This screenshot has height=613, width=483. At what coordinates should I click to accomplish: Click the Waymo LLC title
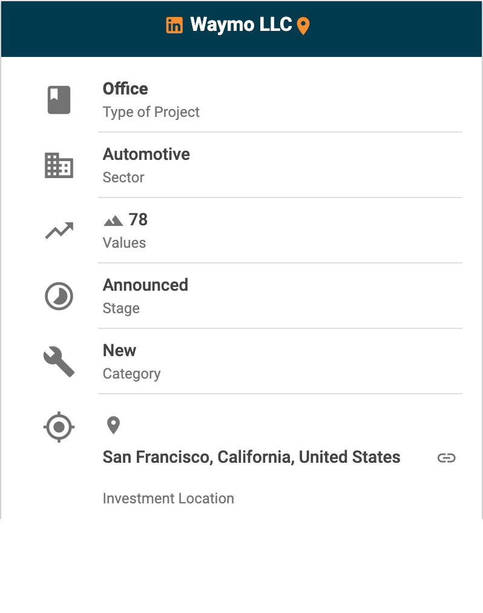[x=241, y=25]
